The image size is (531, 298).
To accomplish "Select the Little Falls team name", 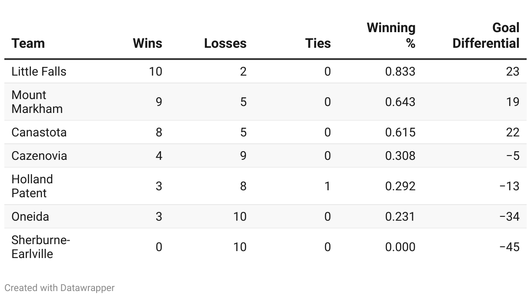I will point(39,71).
